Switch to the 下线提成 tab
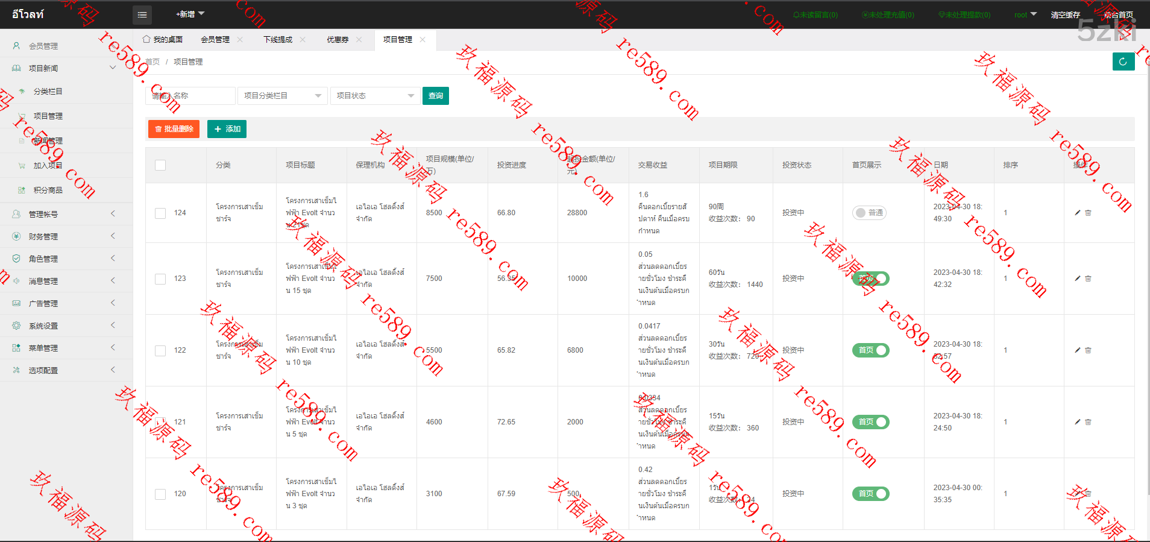This screenshot has width=1150, height=542. (x=278, y=40)
